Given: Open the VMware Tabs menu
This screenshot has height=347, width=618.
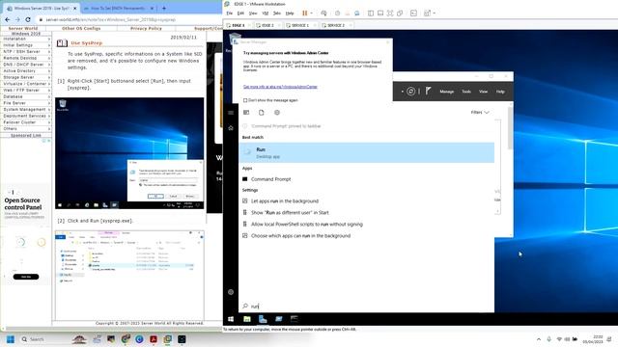Looking at the screenshot, I should pyautogui.click(x=277, y=13).
